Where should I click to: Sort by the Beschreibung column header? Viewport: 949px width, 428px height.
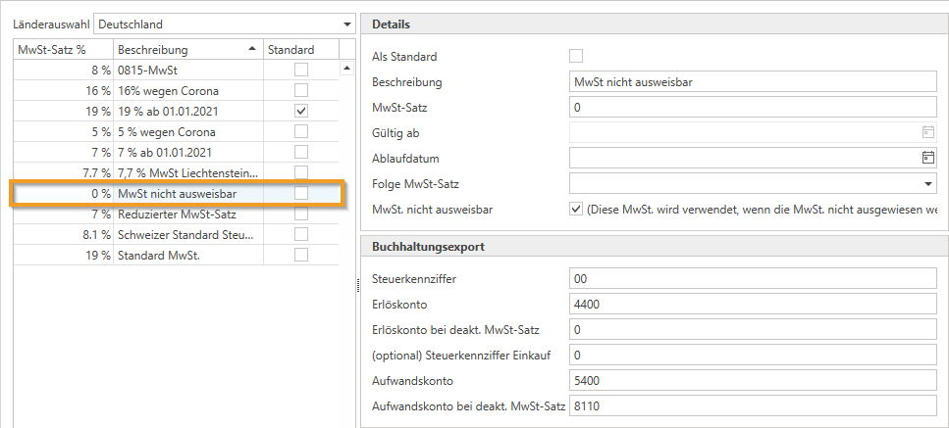click(x=186, y=49)
